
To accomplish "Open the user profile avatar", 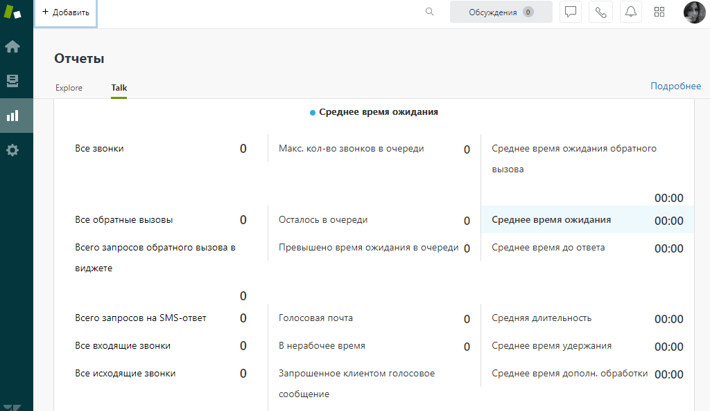I will 694,12.
